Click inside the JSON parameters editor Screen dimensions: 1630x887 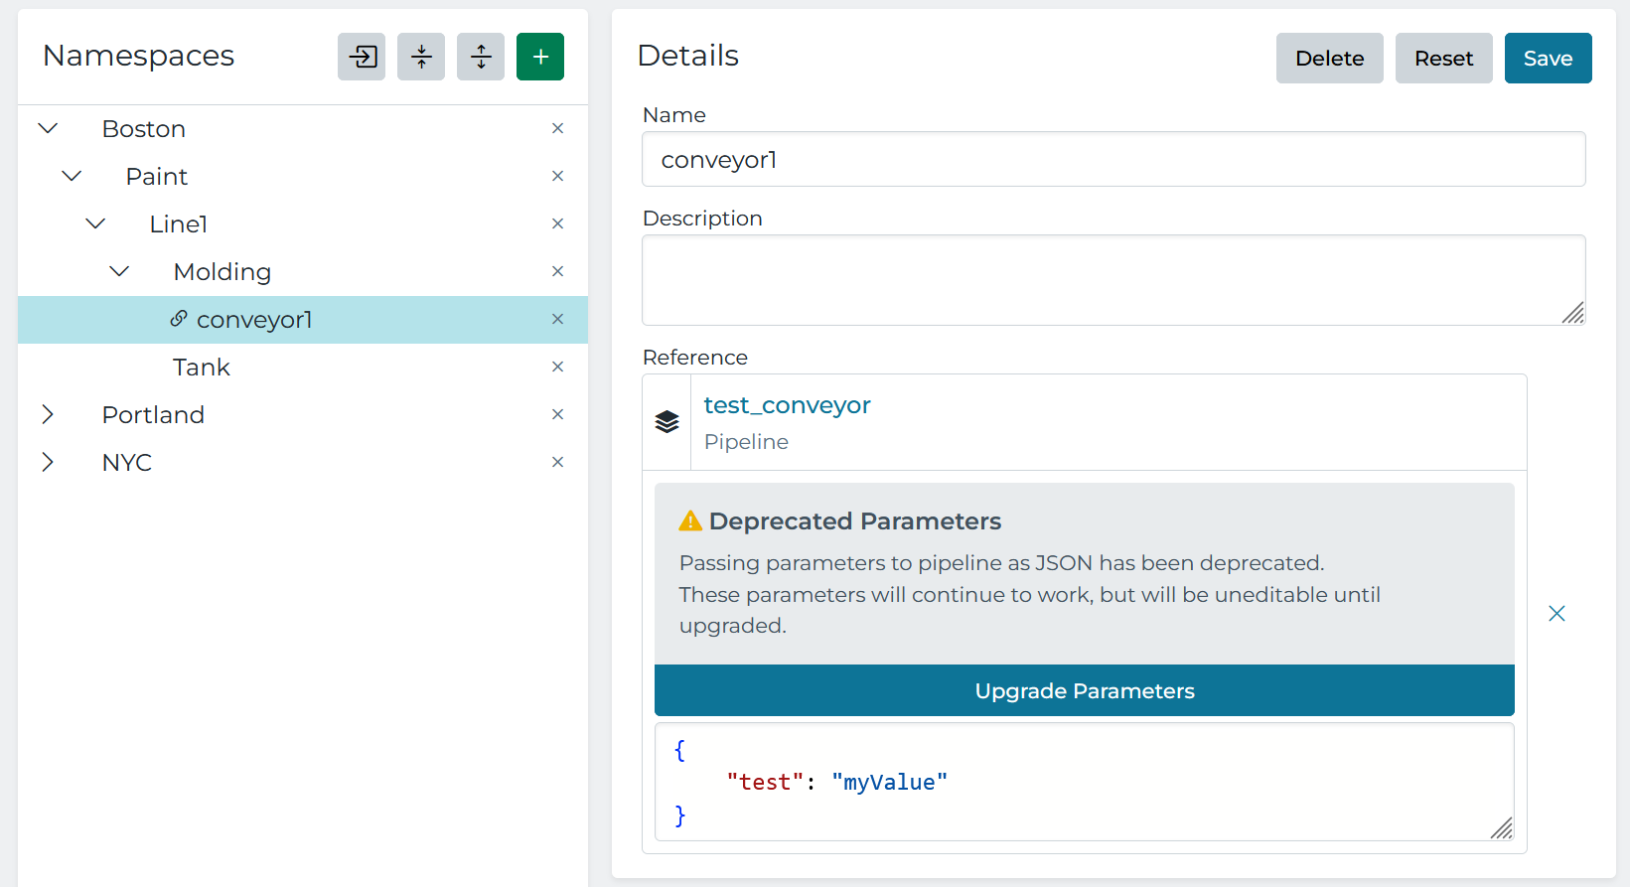pos(1085,782)
